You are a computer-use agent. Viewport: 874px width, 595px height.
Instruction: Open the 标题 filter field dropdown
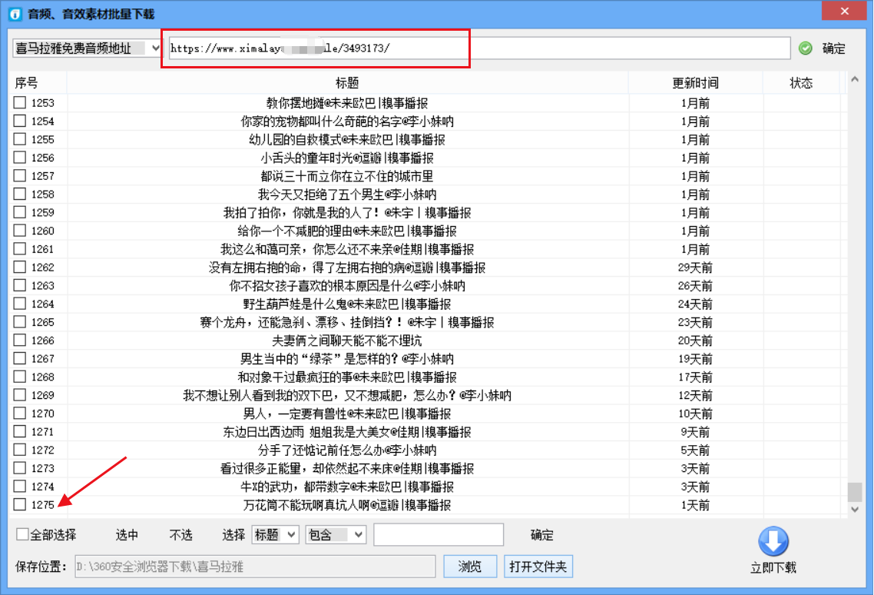point(276,535)
